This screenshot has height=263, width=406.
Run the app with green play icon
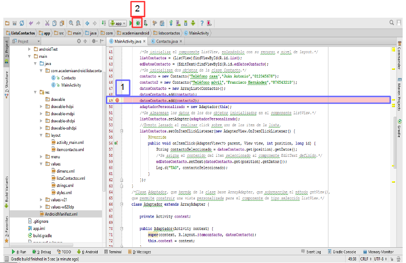click(x=131, y=23)
